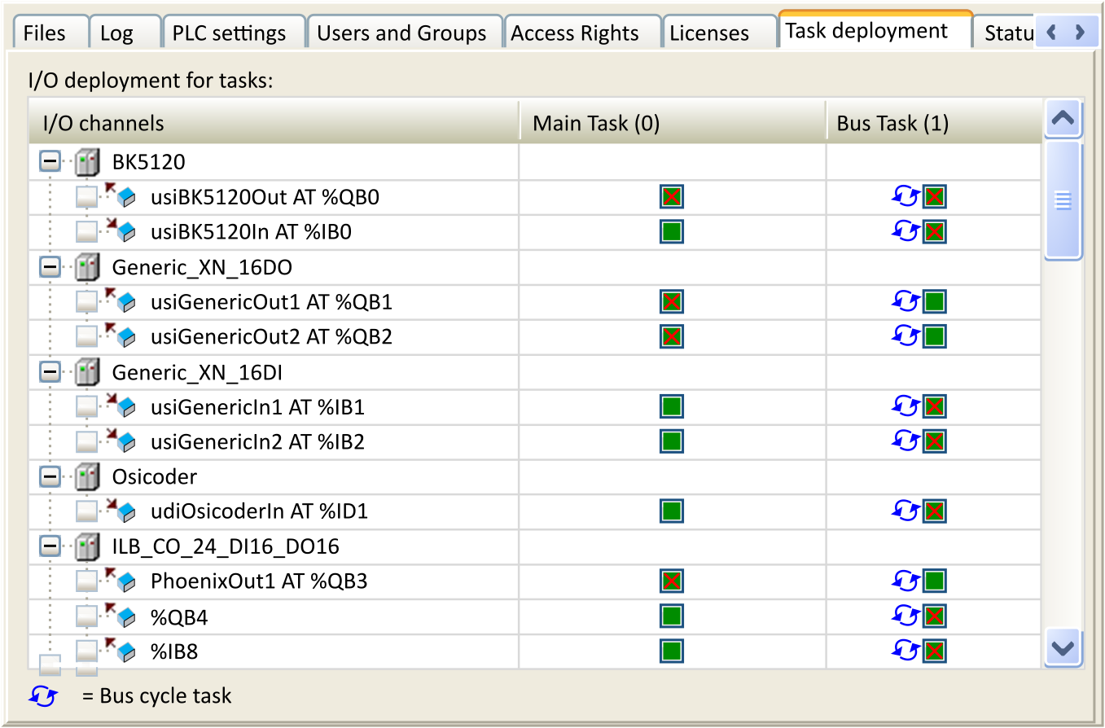
Task: Click the Generic_XN_16DO module icon
Action: (x=87, y=266)
